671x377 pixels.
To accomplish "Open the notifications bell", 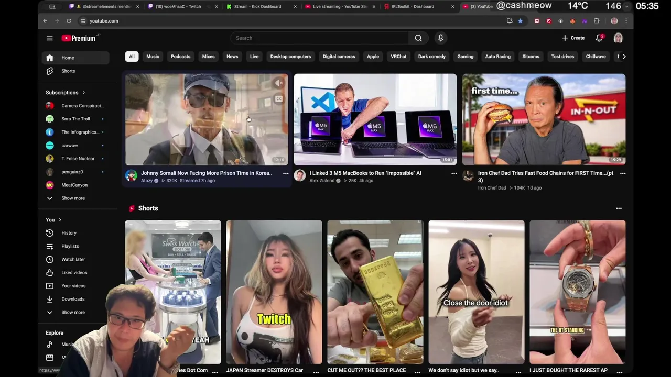I will (599, 38).
